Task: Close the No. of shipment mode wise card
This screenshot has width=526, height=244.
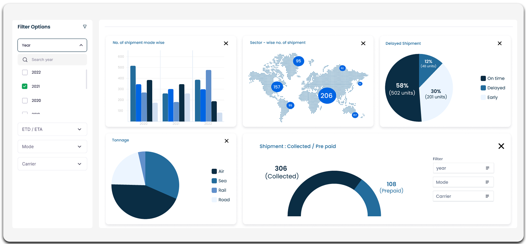Action: point(226,44)
